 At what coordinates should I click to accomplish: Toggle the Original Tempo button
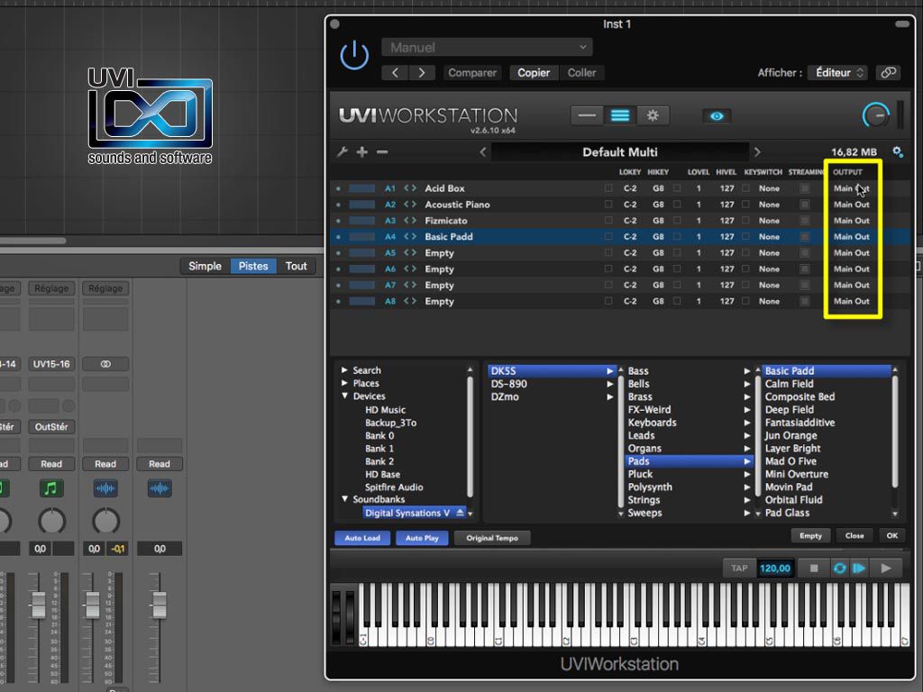(x=492, y=538)
